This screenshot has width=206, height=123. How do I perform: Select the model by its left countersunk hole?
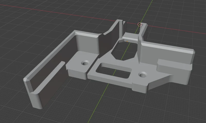85,63
